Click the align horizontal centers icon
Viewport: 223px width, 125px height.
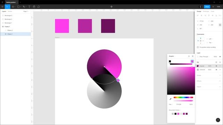coord(201,15)
